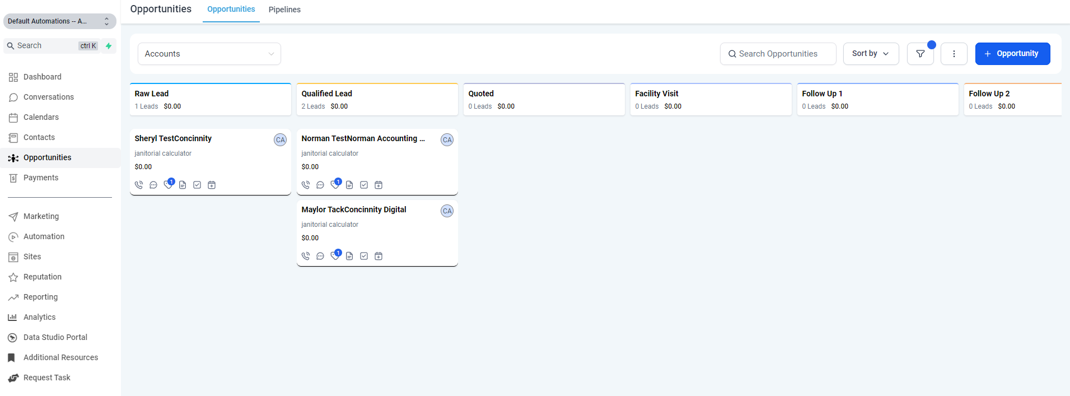Viewport: 1070px width, 396px height.
Task: Click the three-dot more options button
Action: 954,54
